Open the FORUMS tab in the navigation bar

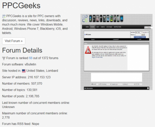point(92,27)
